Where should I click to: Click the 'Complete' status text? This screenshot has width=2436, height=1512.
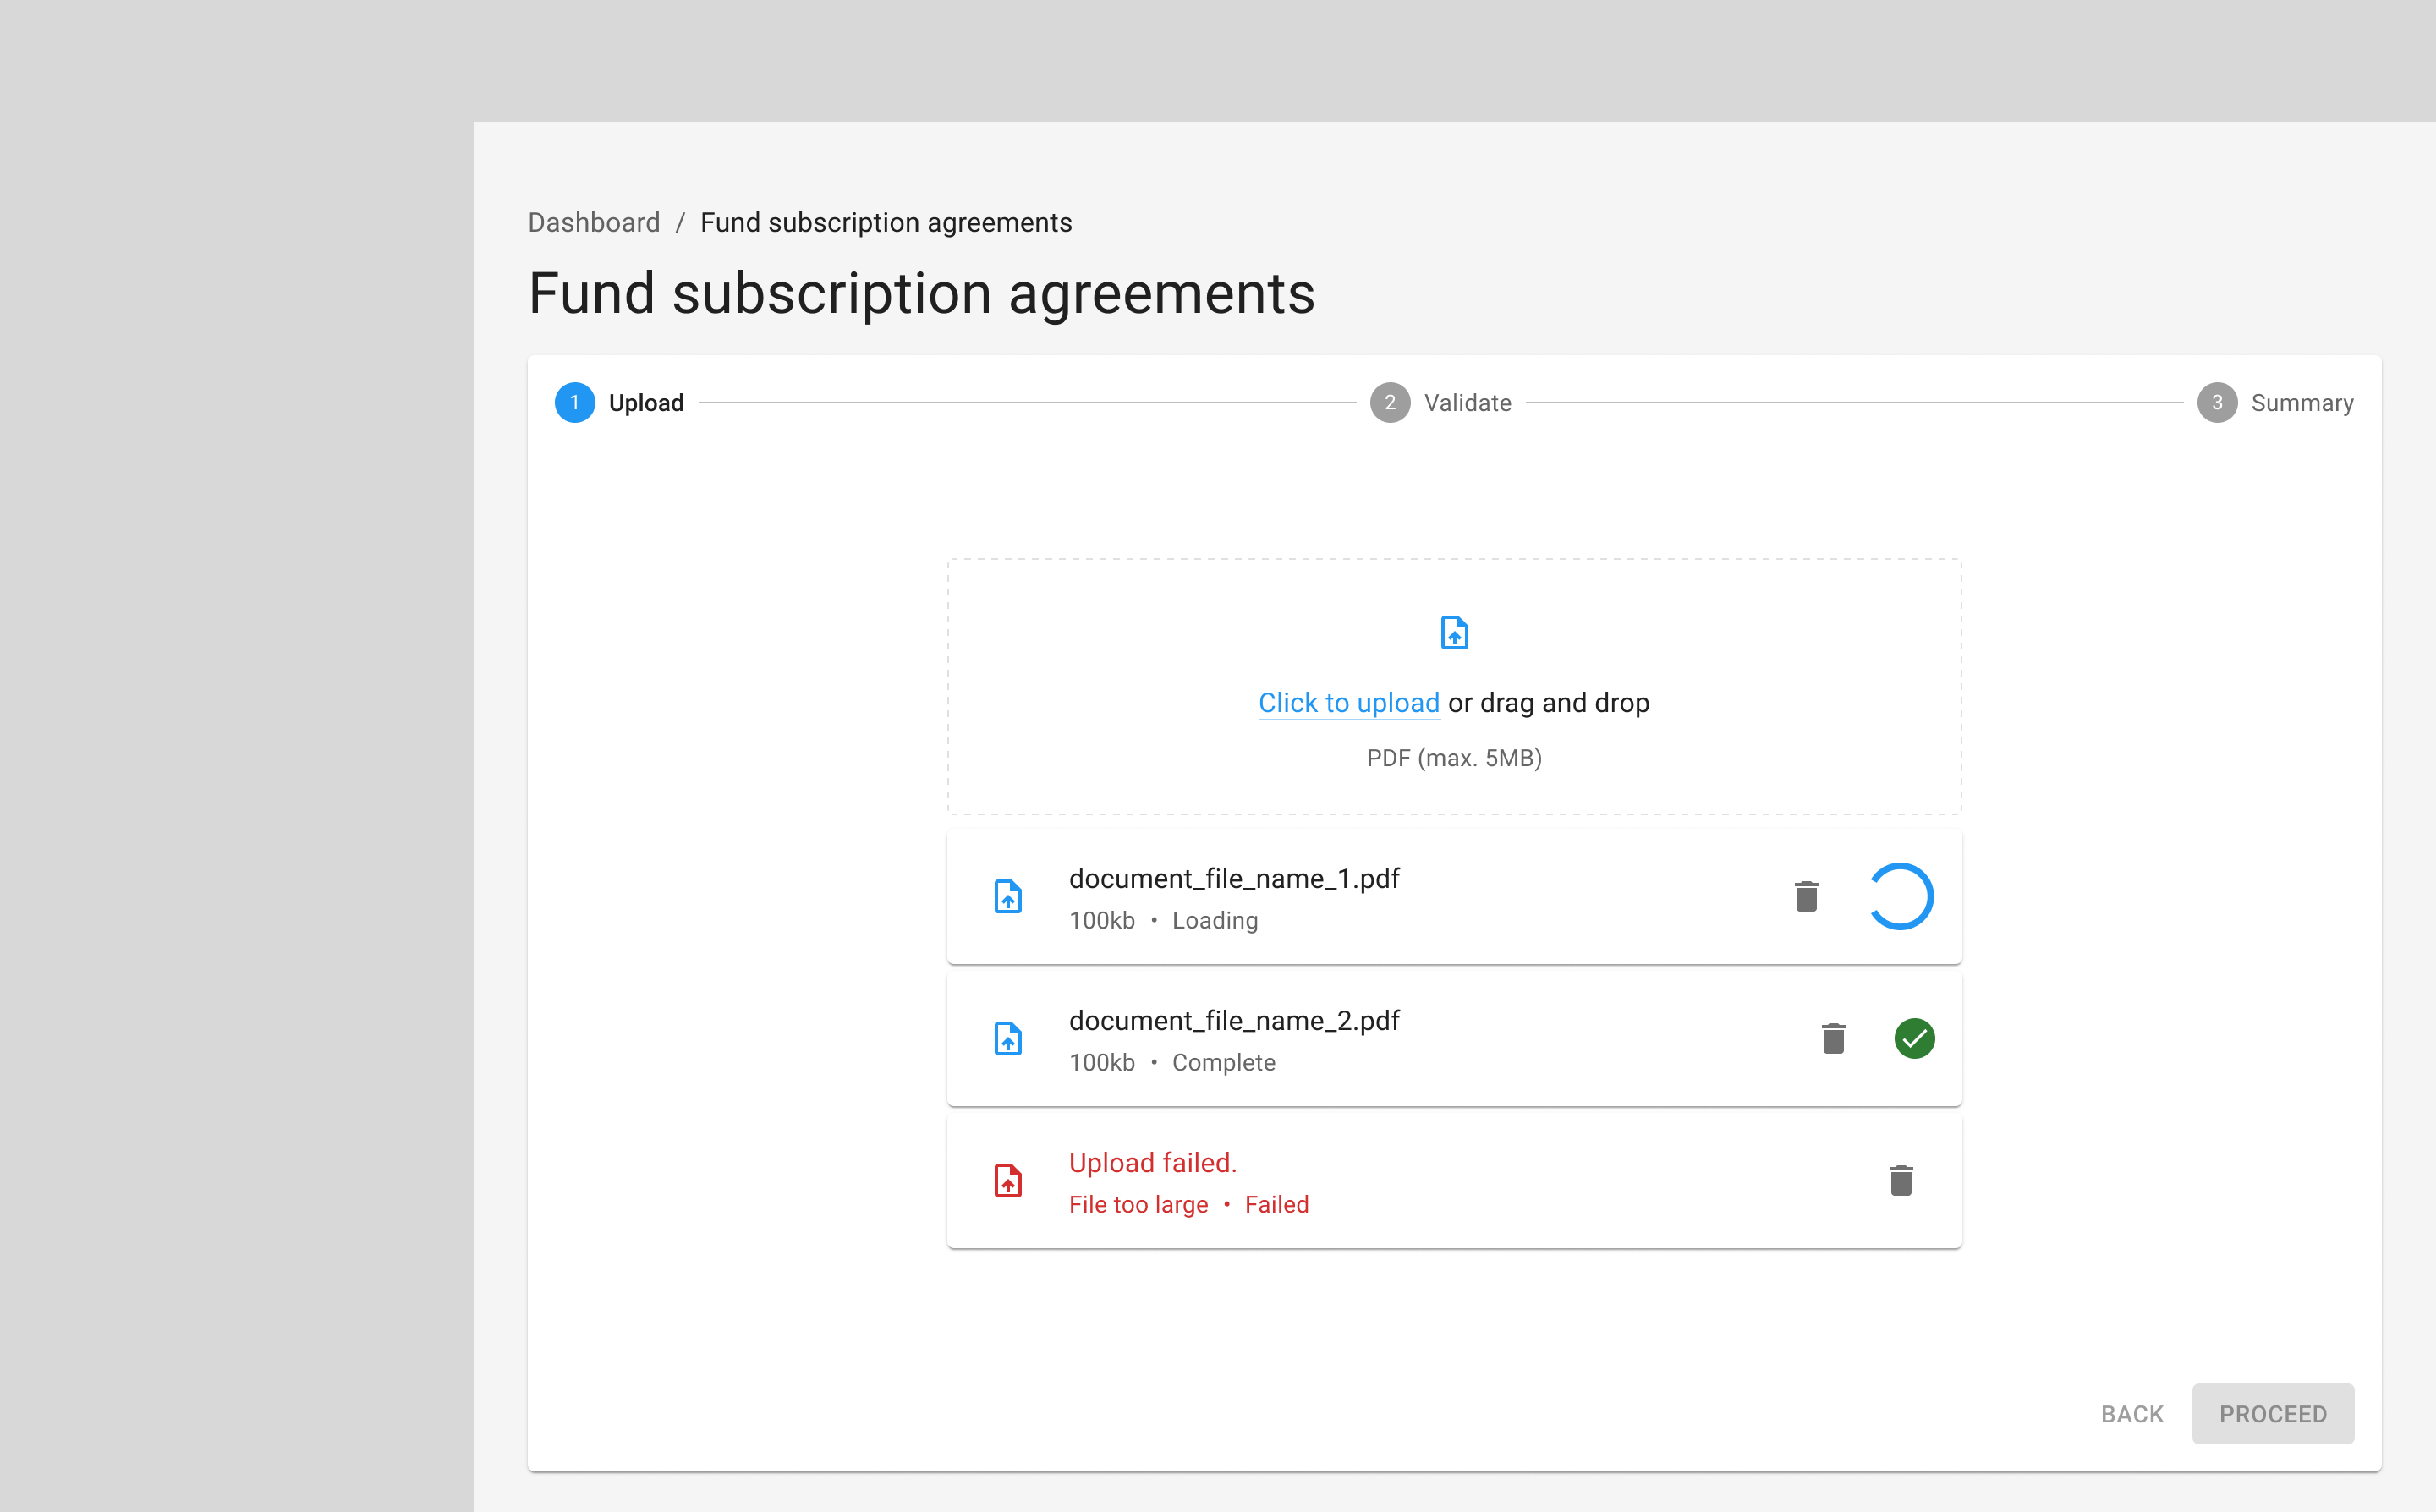(1224, 1063)
